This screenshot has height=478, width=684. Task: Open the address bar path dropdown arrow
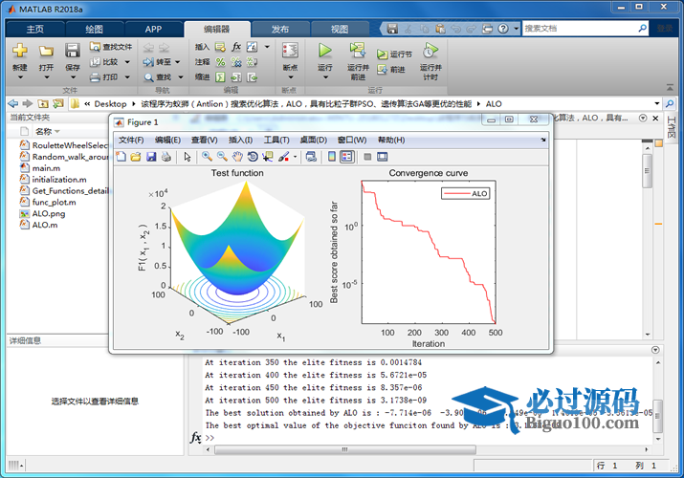pos(657,103)
